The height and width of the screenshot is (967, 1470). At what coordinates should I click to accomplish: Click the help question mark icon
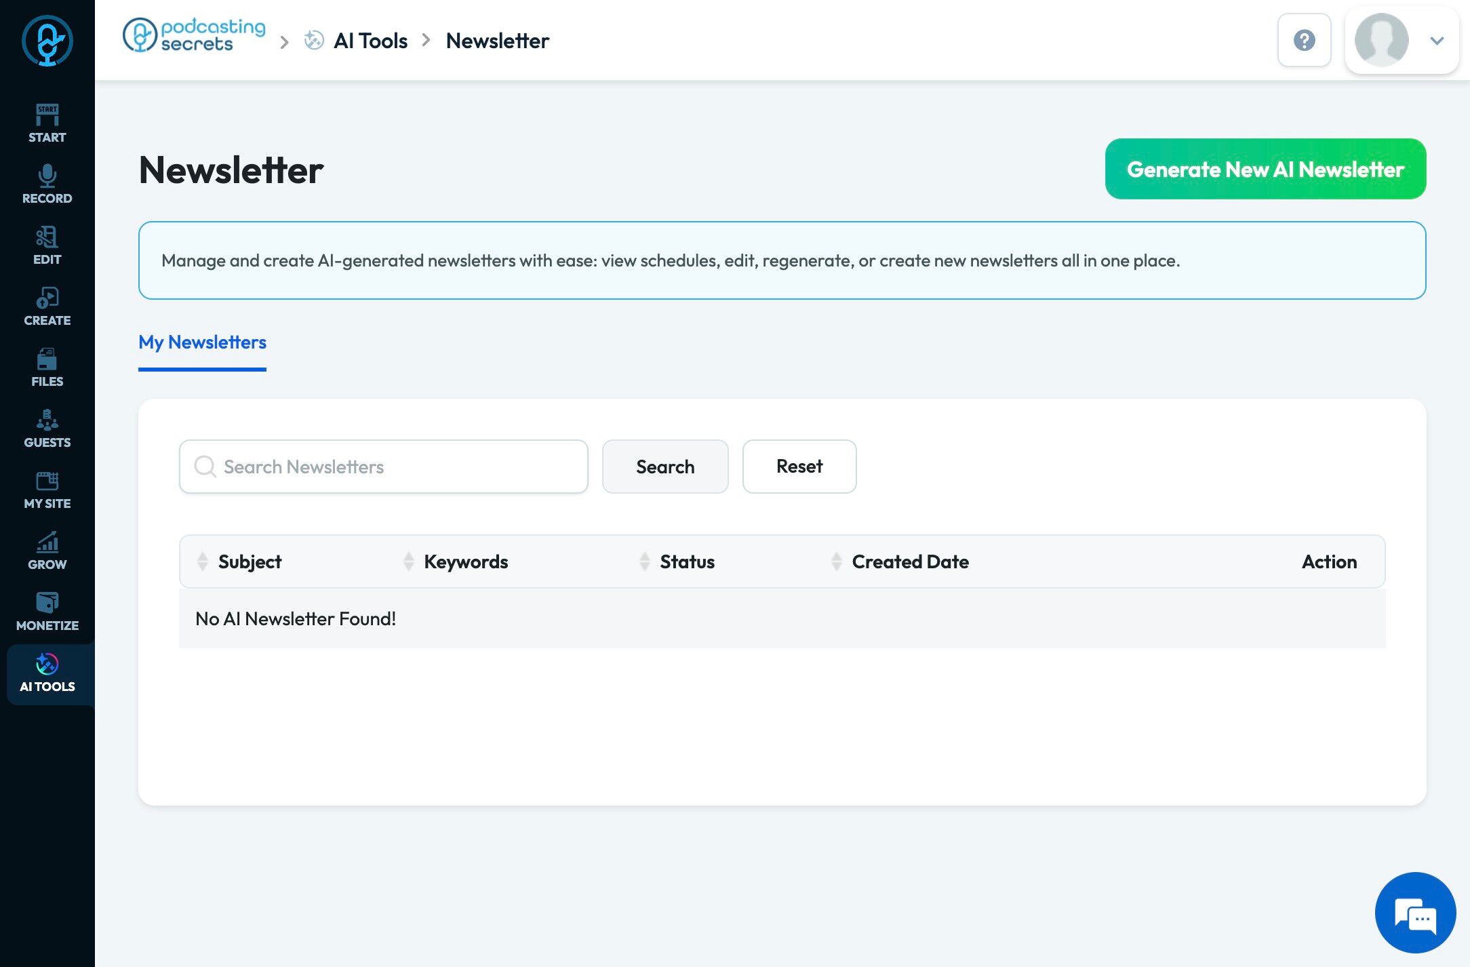pyautogui.click(x=1304, y=40)
